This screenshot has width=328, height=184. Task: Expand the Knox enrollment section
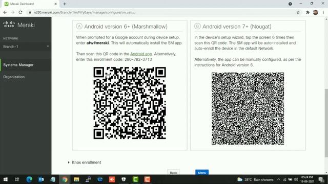pyautogui.click(x=84, y=163)
